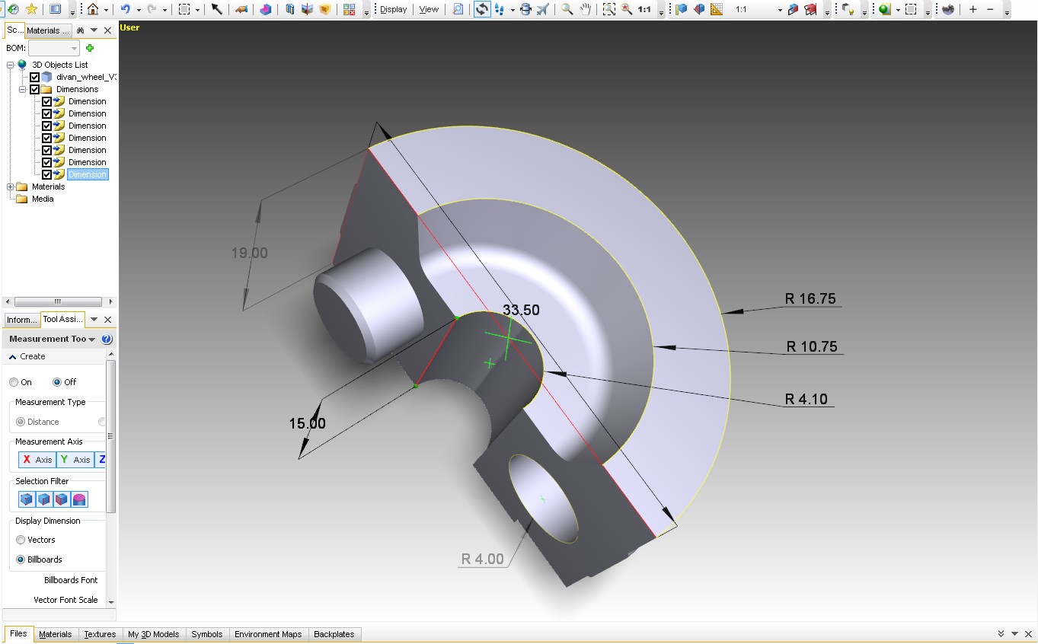The image size is (1038, 644).
Task: Open the BOM dropdown
Action: click(74, 48)
